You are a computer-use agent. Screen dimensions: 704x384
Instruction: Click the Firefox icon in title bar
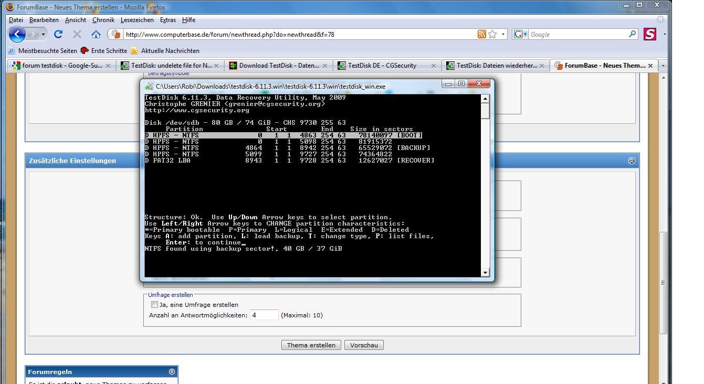click(x=10, y=7)
